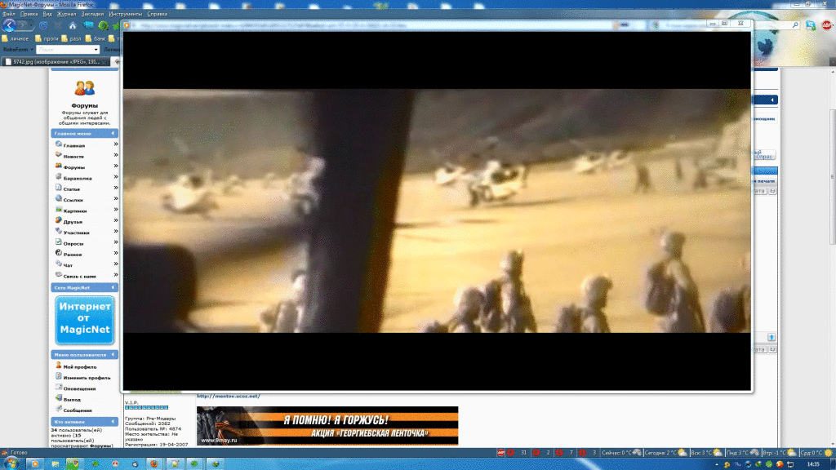Open the Участники sidebar link
Image resolution: width=836 pixels, height=470 pixels.
pyautogui.click(x=76, y=233)
